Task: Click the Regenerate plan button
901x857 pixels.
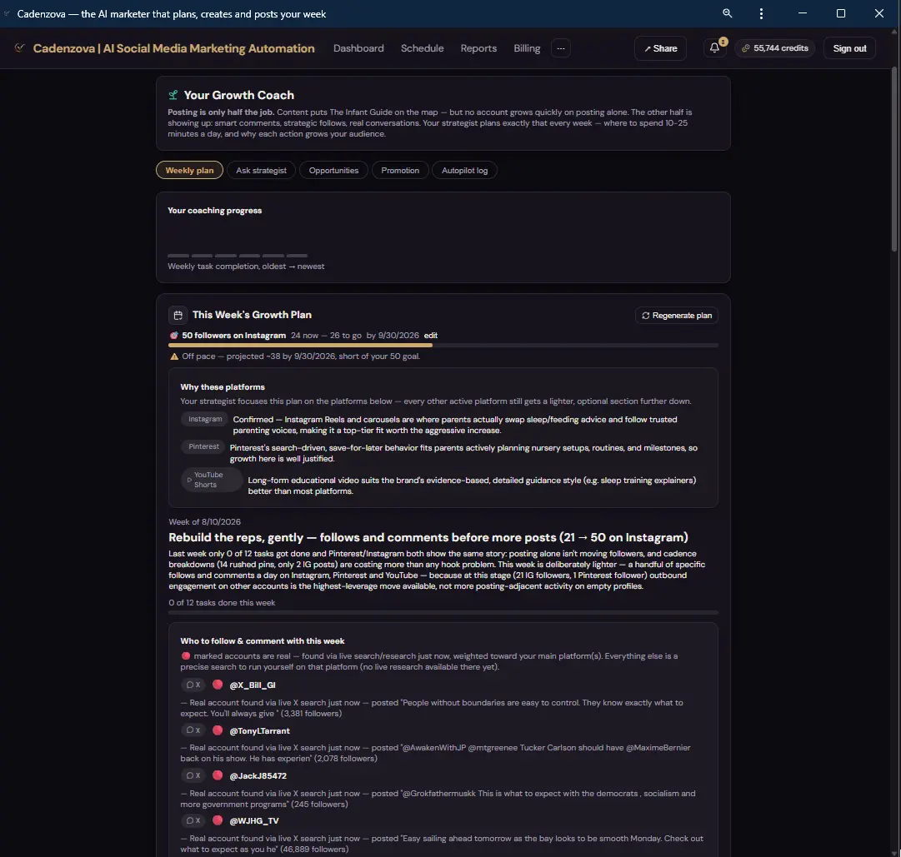Action: (x=677, y=316)
